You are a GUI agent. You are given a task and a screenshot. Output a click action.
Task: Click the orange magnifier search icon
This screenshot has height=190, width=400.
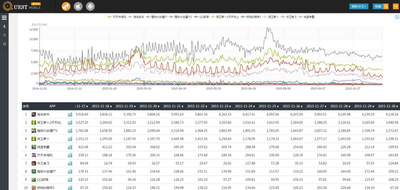coord(386,6)
